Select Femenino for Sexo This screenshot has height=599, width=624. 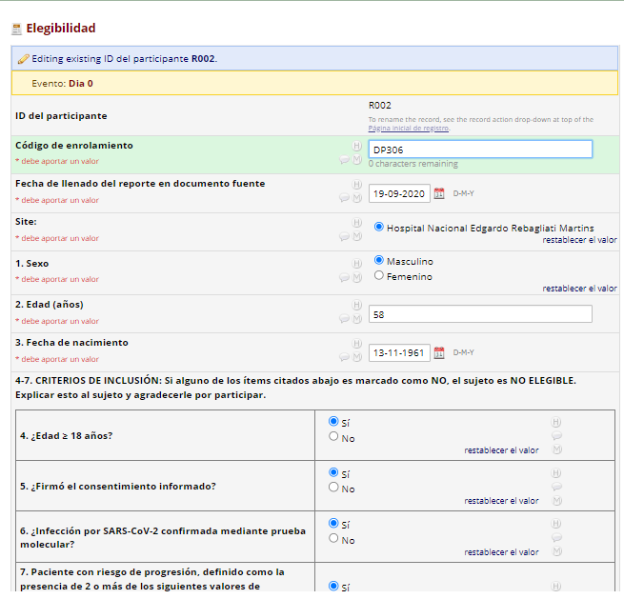pos(380,276)
